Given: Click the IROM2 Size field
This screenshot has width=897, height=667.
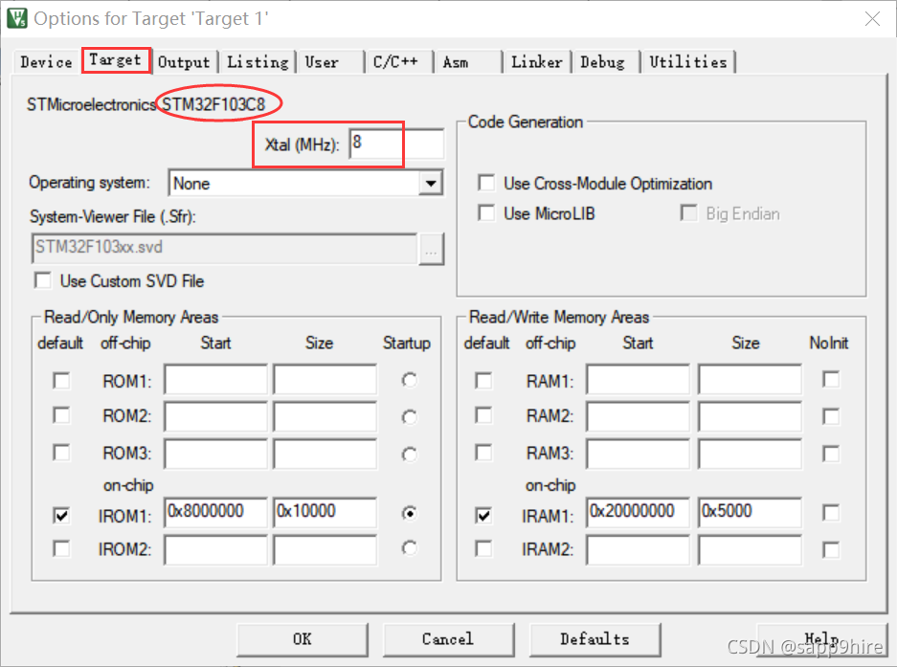Looking at the screenshot, I should coord(325,549).
